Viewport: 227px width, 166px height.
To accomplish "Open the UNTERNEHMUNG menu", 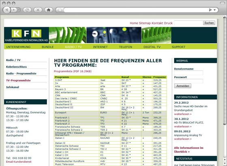I will click(18, 47).
